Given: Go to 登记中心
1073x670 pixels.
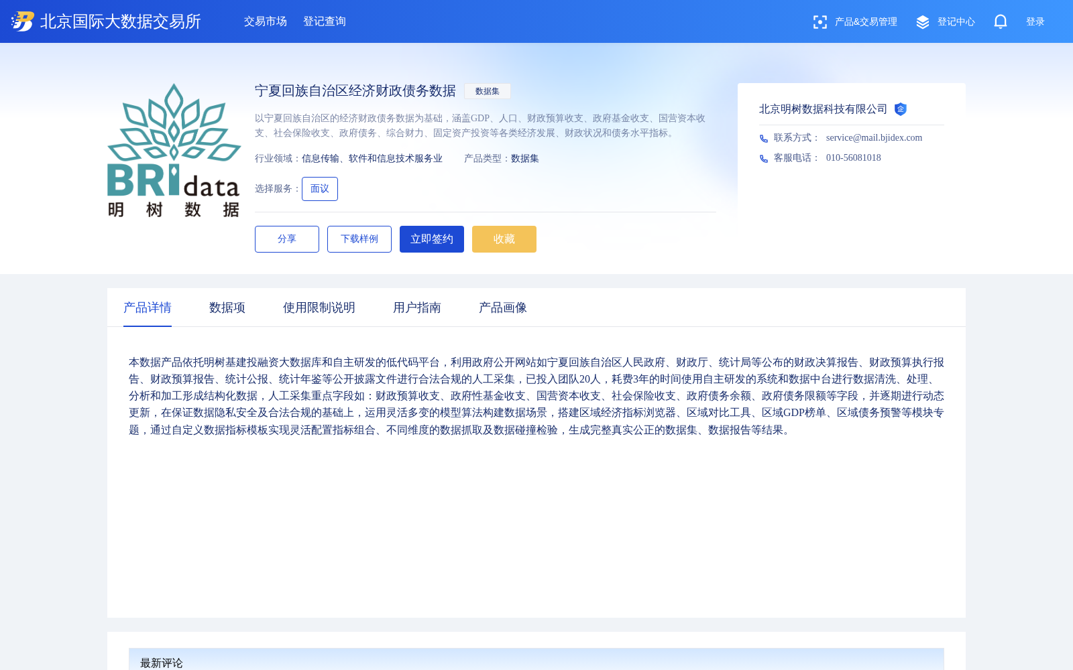Looking at the screenshot, I should click(x=956, y=22).
